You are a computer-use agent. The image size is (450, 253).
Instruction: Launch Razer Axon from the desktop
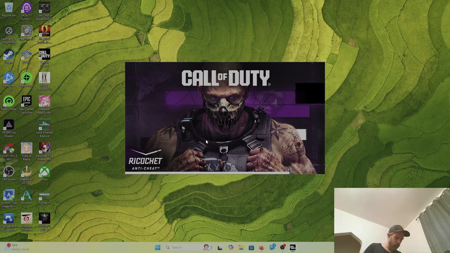click(26, 80)
